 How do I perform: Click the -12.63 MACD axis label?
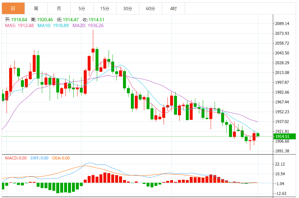pyautogui.click(x=280, y=193)
